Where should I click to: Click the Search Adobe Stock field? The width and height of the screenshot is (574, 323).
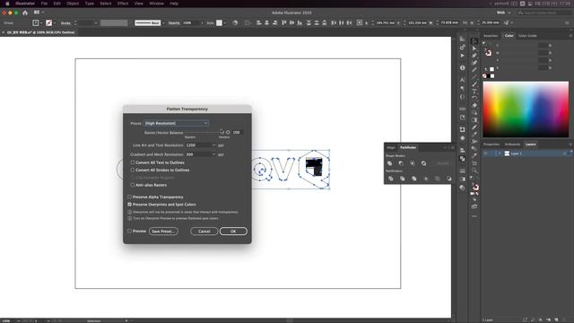coord(544,13)
